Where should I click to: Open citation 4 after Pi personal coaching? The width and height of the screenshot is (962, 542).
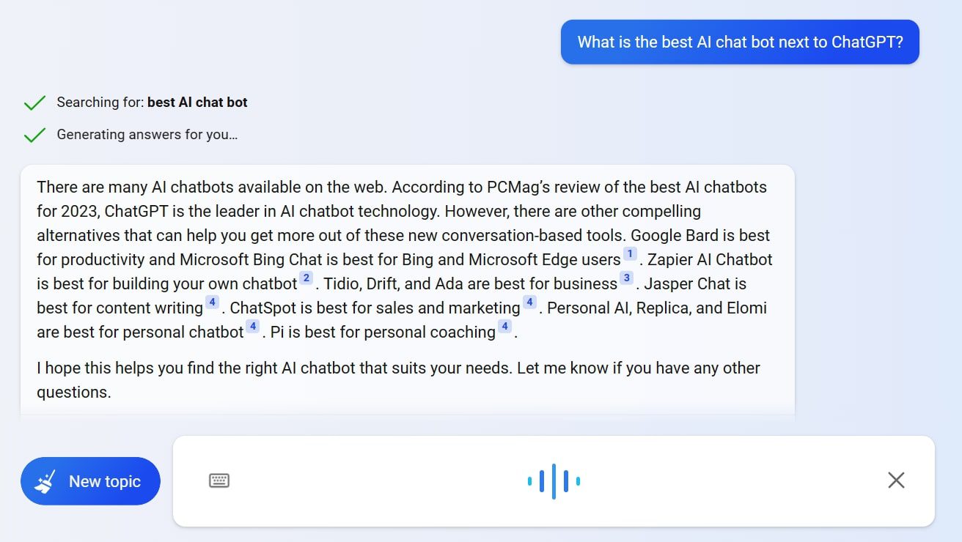(504, 327)
